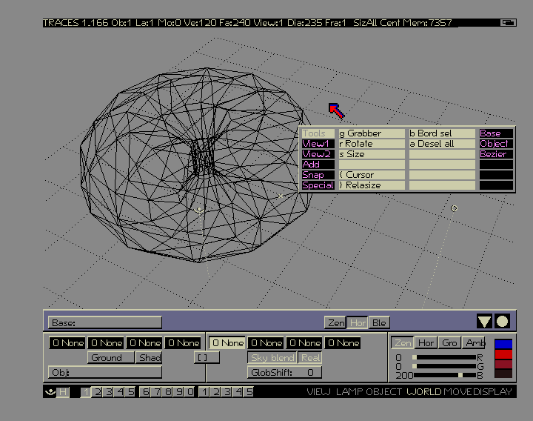Toggle the H button in bottom bar
This screenshot has height=421, width=533.
click(x=63, y=392)
